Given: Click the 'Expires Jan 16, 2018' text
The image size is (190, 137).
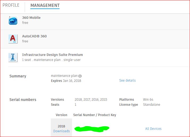Looking at the screenshot, I should click(x=66, y=81).
